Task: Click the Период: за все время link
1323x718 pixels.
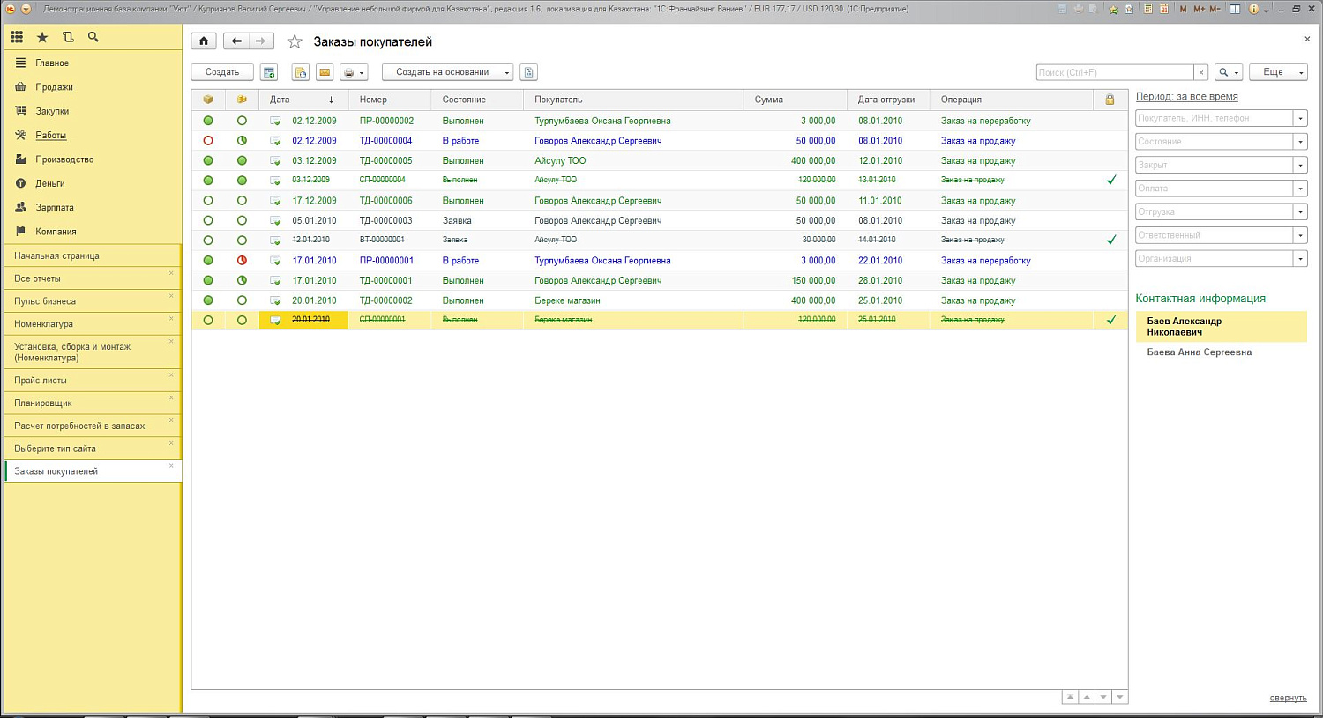Action: (x=1186, y=97)
